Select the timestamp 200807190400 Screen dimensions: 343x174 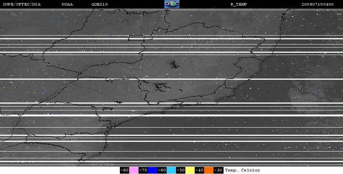(318, 4)
